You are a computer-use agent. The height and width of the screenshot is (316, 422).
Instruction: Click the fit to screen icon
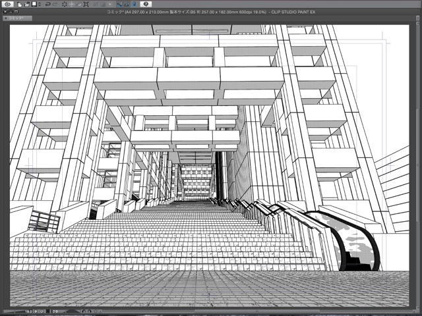tap(48, 311)
